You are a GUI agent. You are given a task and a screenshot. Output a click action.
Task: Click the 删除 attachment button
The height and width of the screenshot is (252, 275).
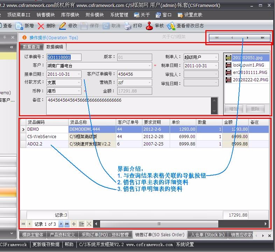(x=255, y=109)
